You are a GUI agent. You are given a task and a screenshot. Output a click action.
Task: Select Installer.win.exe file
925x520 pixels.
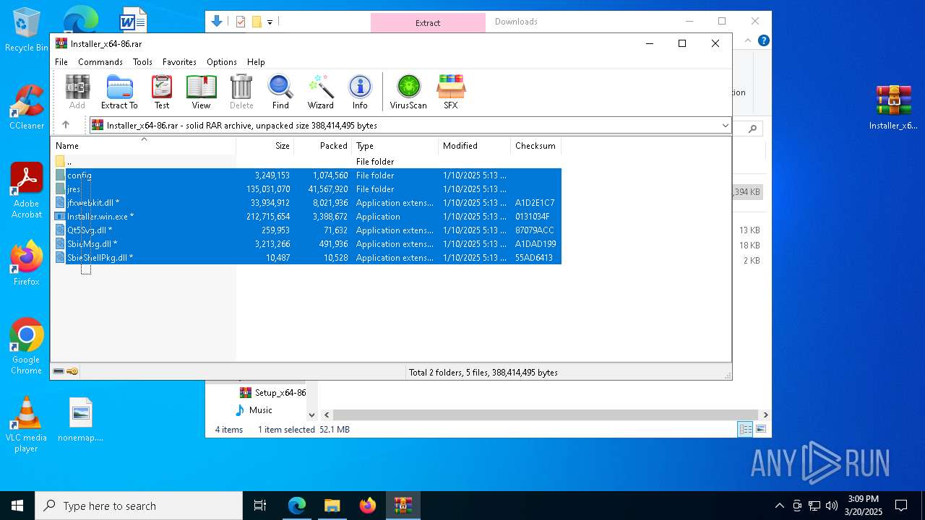tap(307, 217)
